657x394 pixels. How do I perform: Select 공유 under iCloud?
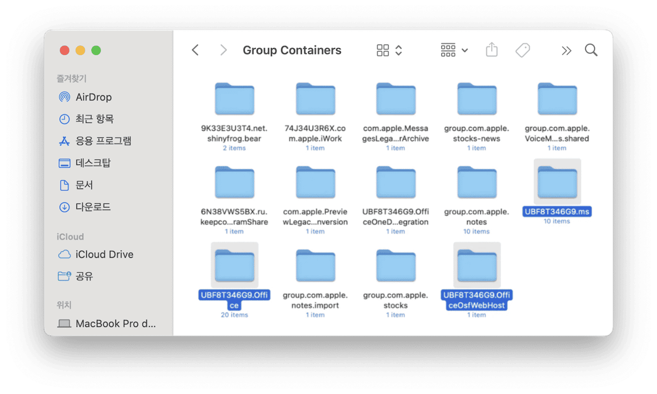(x=75, y=276)
